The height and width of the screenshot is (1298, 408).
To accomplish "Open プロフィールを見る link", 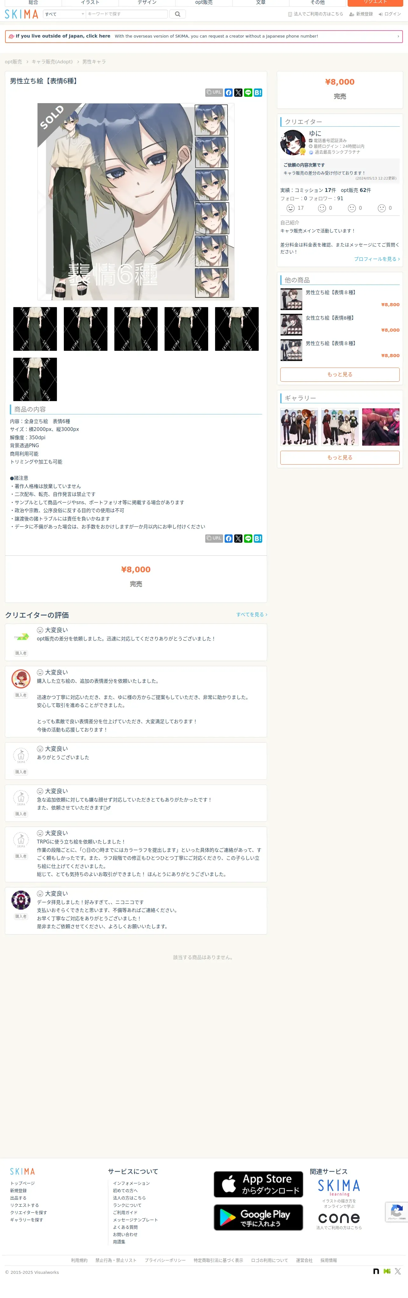I will (x=377, y=259).
